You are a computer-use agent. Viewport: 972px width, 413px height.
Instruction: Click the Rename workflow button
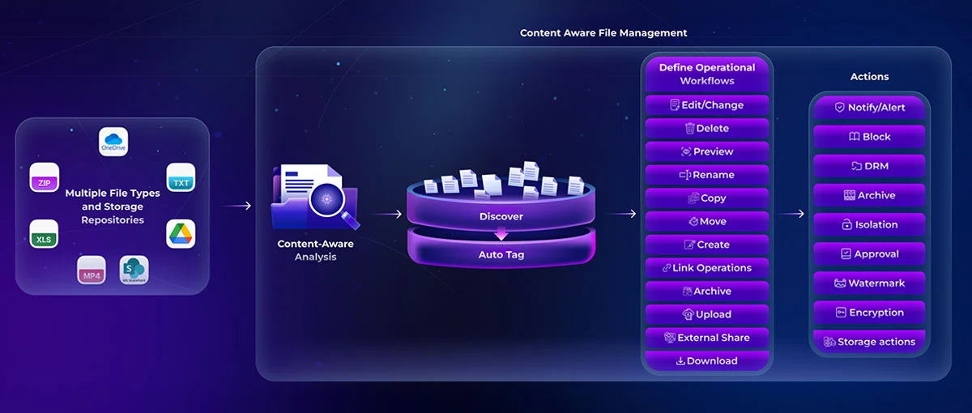point(707,175)
